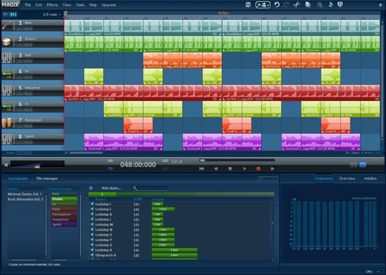Select the Synth instrument category
The height and width of the screenshot is (275, 386).
[64, 225]
